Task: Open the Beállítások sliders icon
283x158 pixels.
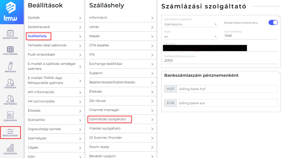Action: coord(10,132)
